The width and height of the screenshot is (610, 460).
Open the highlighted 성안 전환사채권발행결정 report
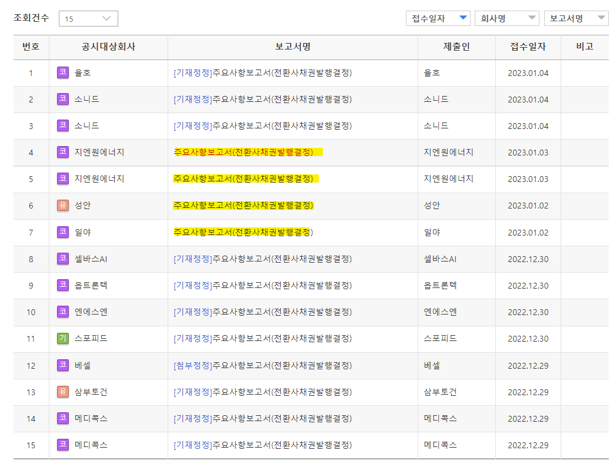[x=244, y=206]
